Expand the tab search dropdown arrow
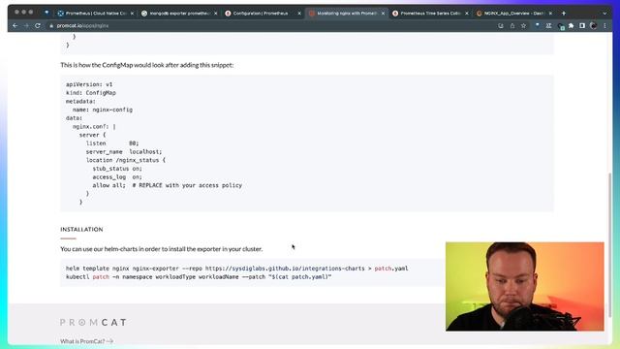The width and height of the screenshot is (620, 349). (x=604, y=14)
